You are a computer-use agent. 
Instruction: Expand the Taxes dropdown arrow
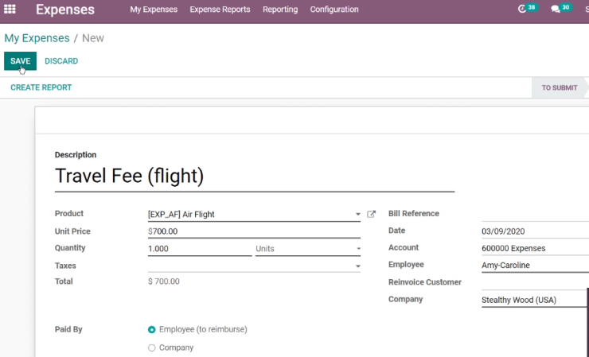358,266
